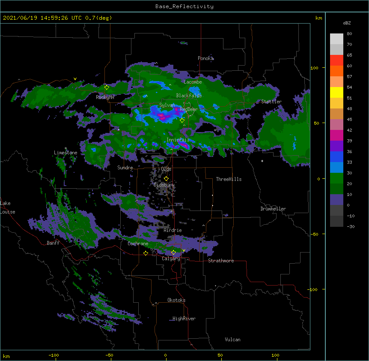Click the Strathmore city label
The image size is (369, 361).
(221, 261)
